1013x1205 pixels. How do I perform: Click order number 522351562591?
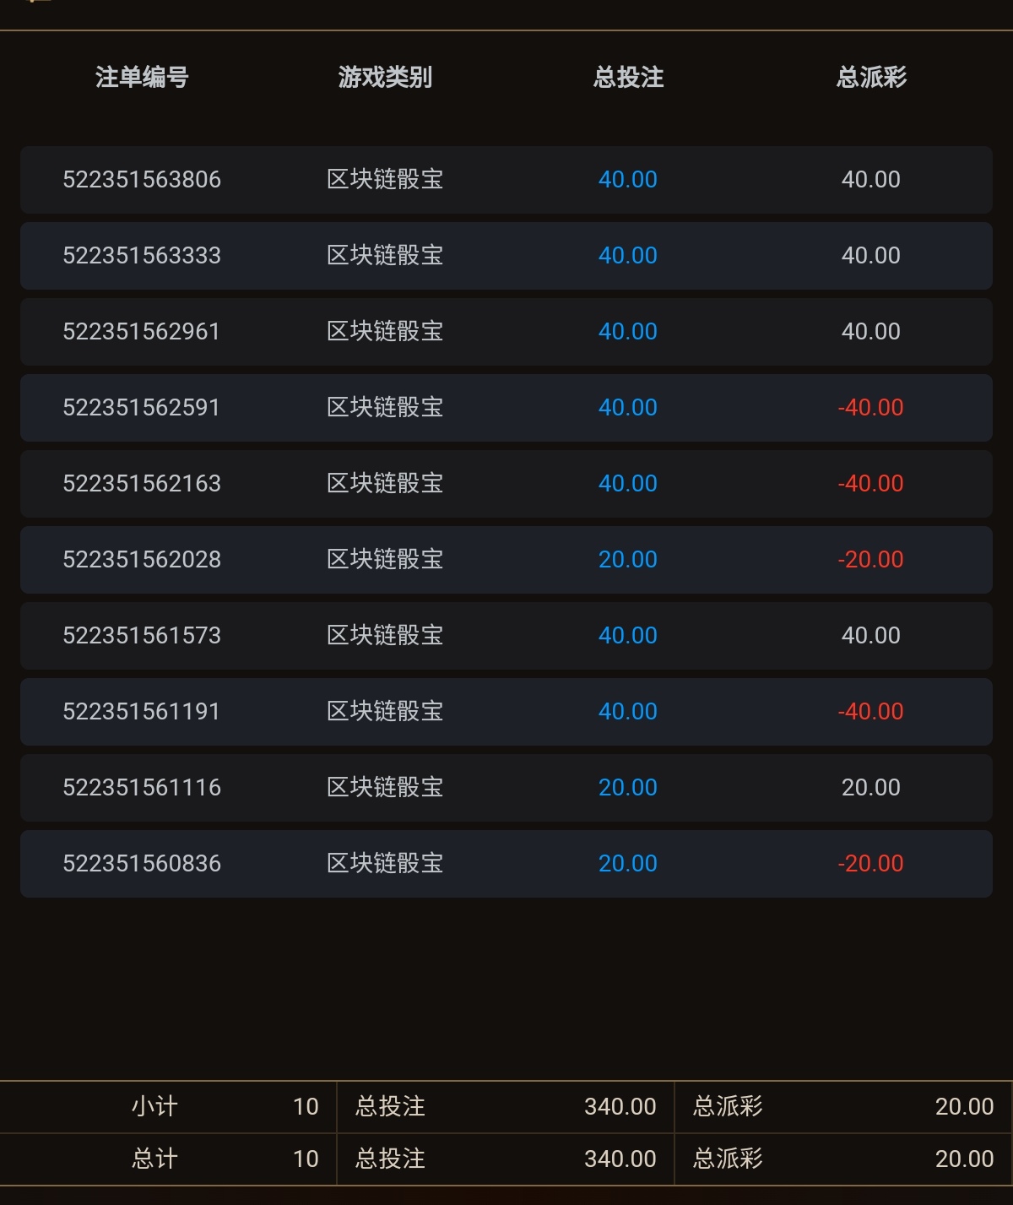click(x=142, y=408)
